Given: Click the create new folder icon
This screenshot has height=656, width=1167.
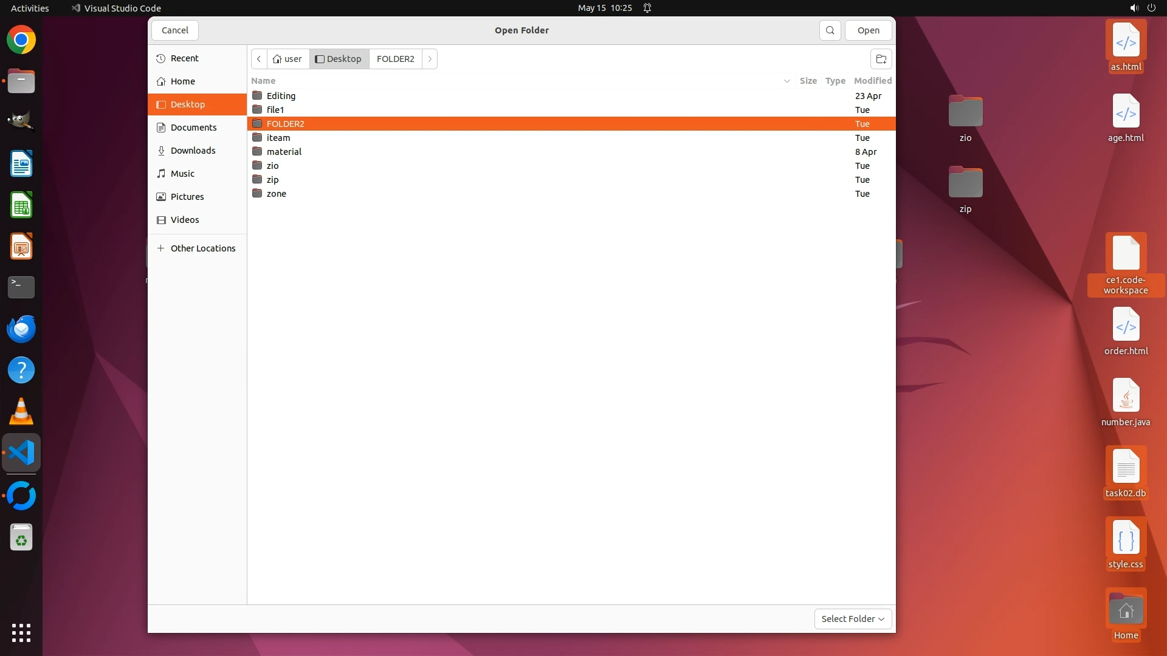Looking at the screenshot, I should click(x=881, y=59).
